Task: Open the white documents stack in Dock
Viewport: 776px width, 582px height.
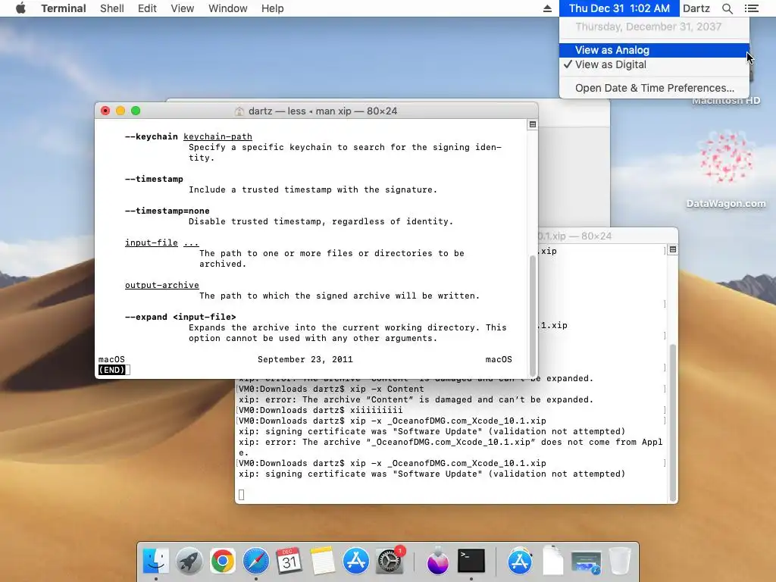Action: point(552,561)
